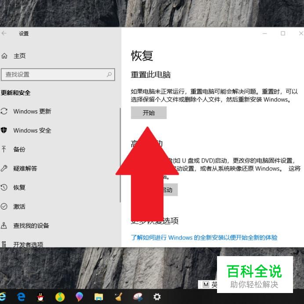Click 开始 button under 重置此电脑
This screenshot has height=304, width=304.
pos(148,112)
